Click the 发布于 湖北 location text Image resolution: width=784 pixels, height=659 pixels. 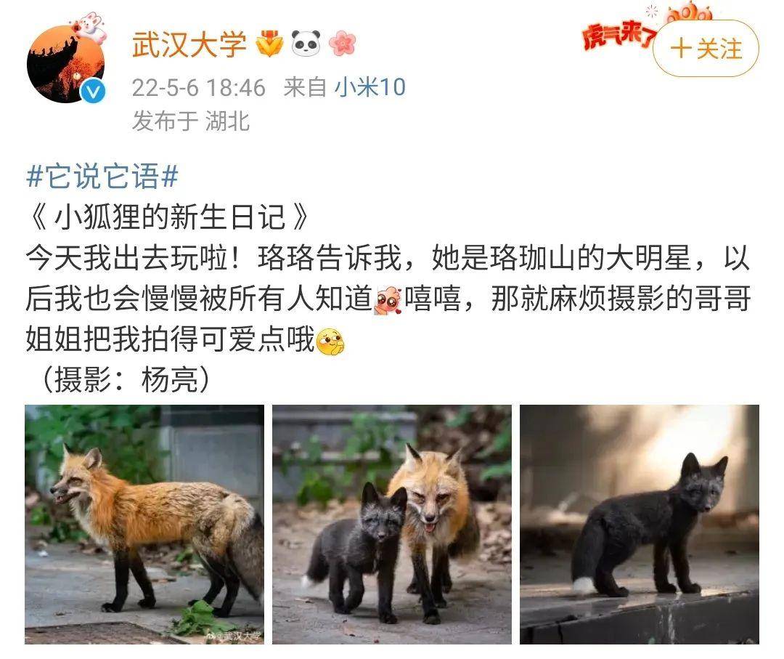click(x=190, y=121)
